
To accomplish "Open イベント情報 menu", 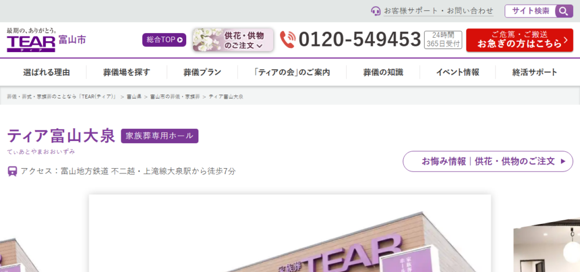I will 458,72.
